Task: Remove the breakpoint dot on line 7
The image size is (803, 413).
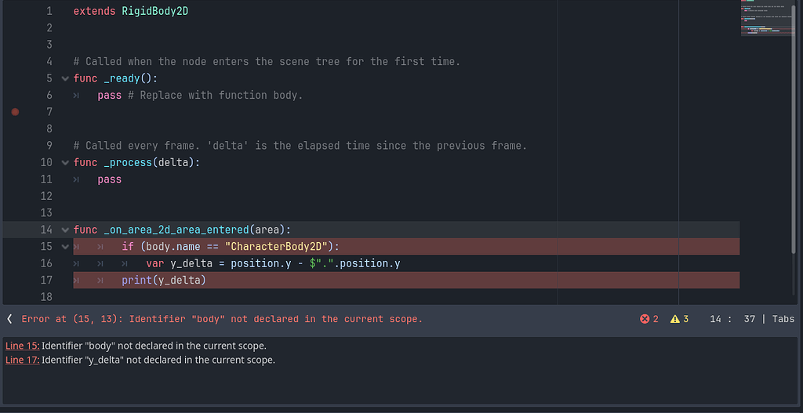Action: point(15,112)
